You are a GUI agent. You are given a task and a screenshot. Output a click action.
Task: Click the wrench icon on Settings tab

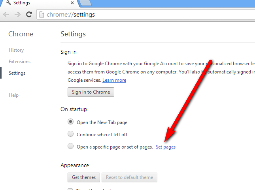click(8, 3)
